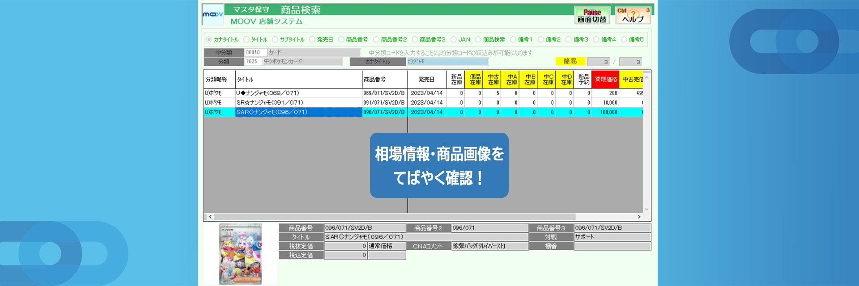Click the タイトル column header in the results table
This screenshot has width=859, height=286.
point(298,80)
